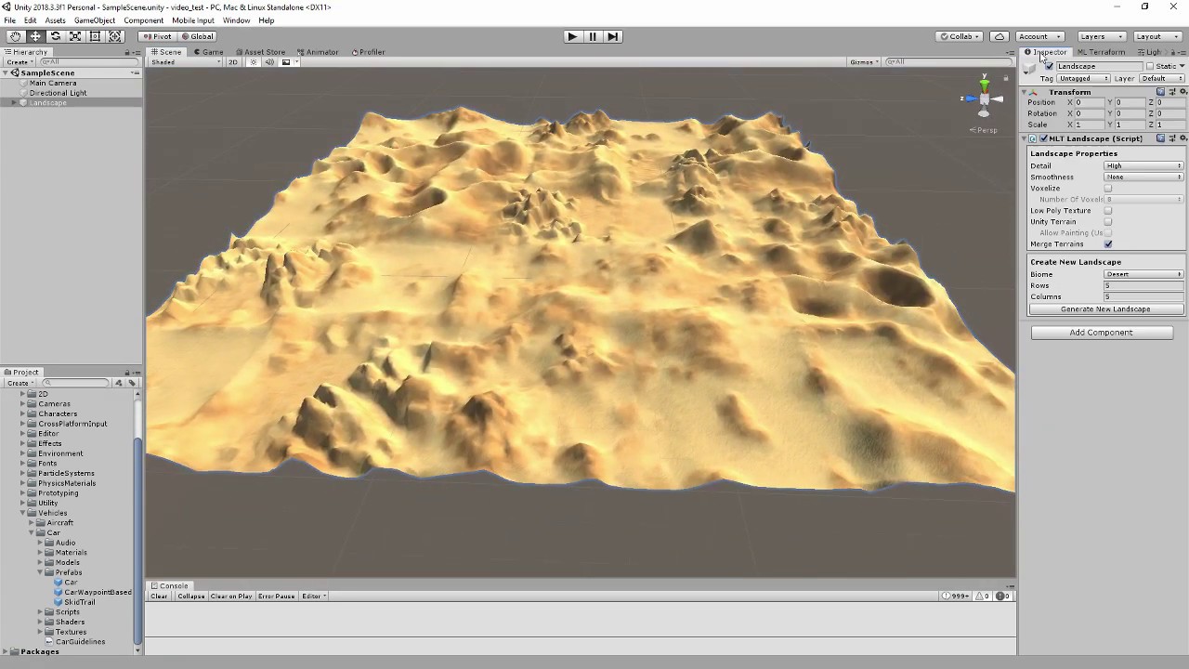This screenshot has width=1189, height=669.
Task: Switch to the Profiler tab
Action: point(368,52)
